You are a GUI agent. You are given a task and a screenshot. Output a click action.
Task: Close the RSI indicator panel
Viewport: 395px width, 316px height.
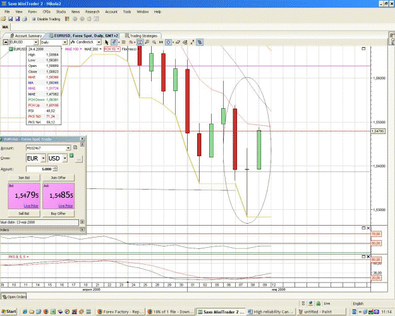pos(368,228)
